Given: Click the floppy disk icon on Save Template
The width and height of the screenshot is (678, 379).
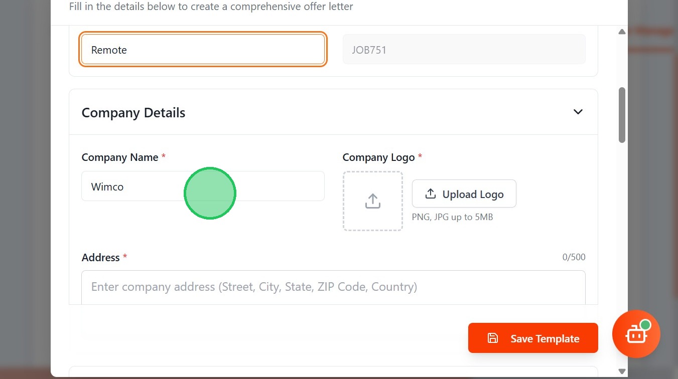Looking at the screenshot, I should 492,338.
